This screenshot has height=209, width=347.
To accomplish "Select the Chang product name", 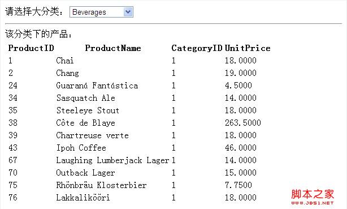I will coord(67,73).
